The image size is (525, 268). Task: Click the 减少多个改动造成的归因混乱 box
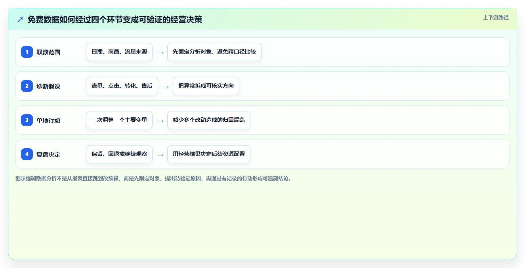pyautogui.click(x=209, y=120)
